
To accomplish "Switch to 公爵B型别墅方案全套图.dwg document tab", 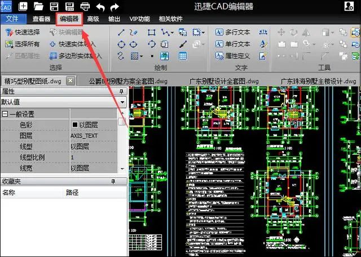I will point(128,81).
